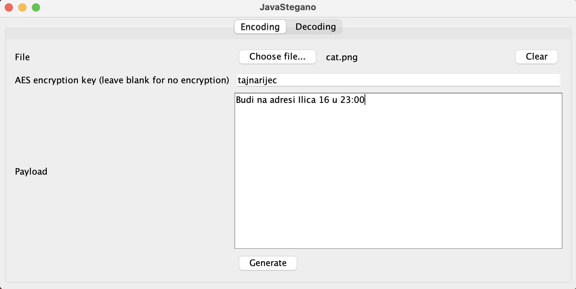Minimize the window with yellow button

22,7
